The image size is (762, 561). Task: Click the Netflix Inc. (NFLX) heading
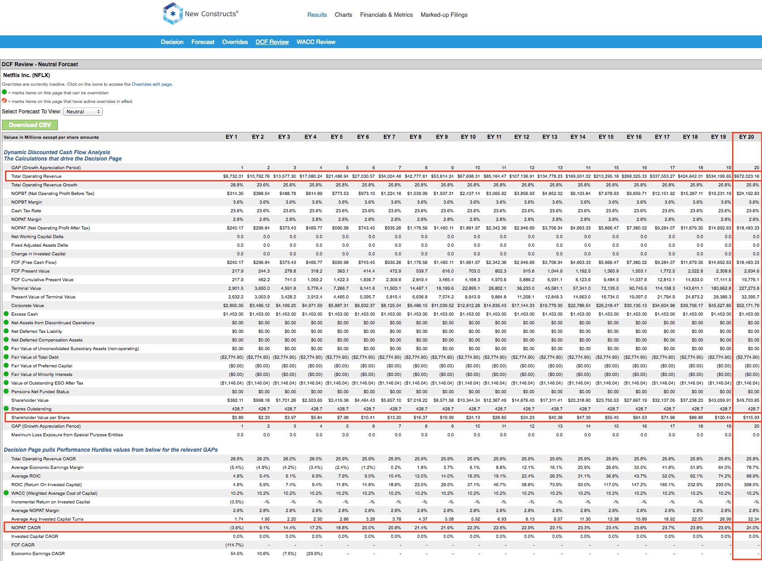(x=27, y=75)
